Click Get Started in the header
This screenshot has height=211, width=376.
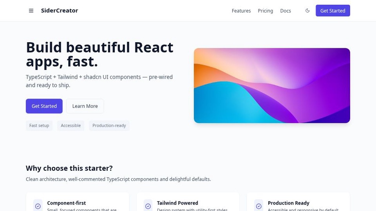(333, 10)
